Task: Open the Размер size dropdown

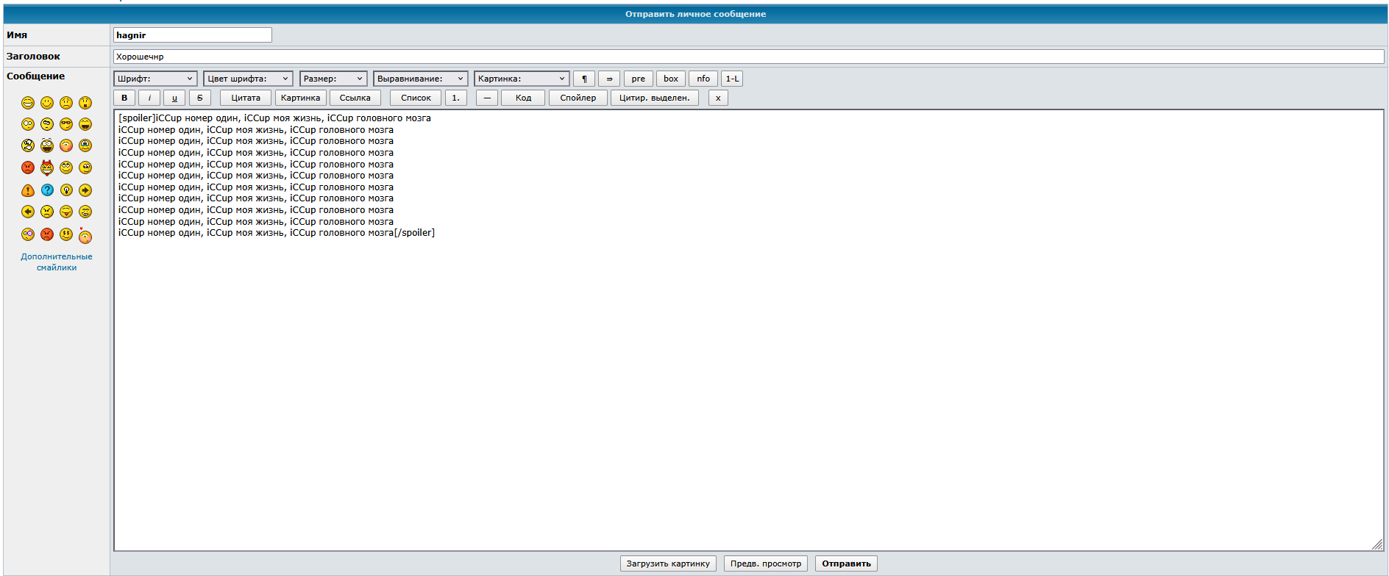Action: click(x=333, y=79)
